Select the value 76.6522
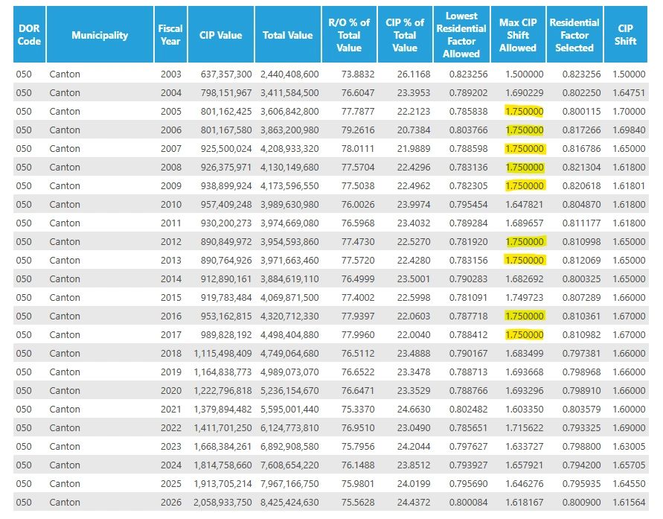This screenshot has width=663, height=519. pyautogui.click(x=358, y=372)
